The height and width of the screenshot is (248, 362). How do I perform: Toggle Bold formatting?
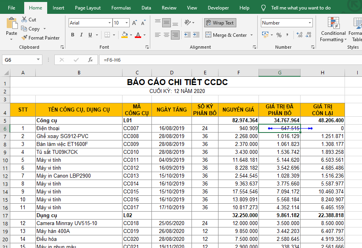pos(73,35)
